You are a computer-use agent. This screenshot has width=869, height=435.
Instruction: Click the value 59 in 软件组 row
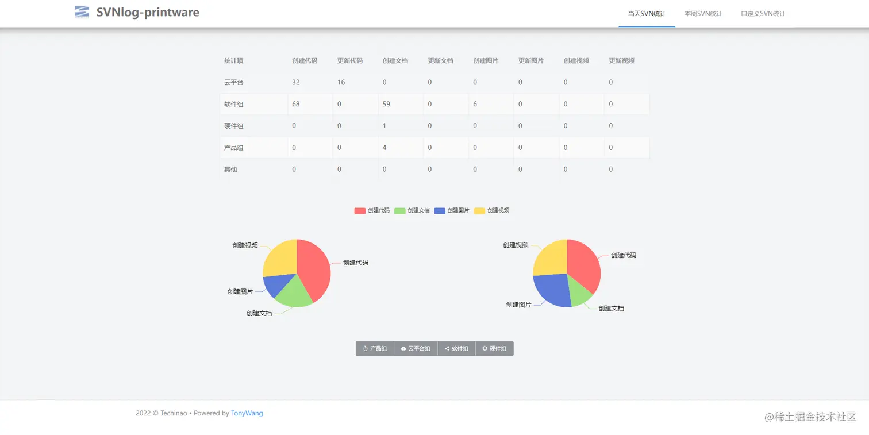(387, 105)
